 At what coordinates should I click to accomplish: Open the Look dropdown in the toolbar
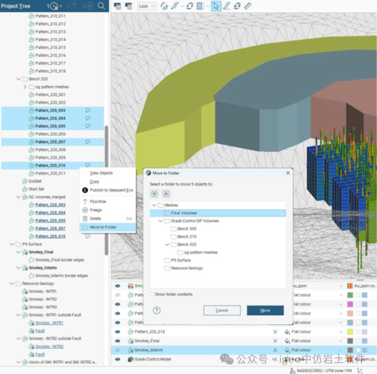click(x=147, y=6)
